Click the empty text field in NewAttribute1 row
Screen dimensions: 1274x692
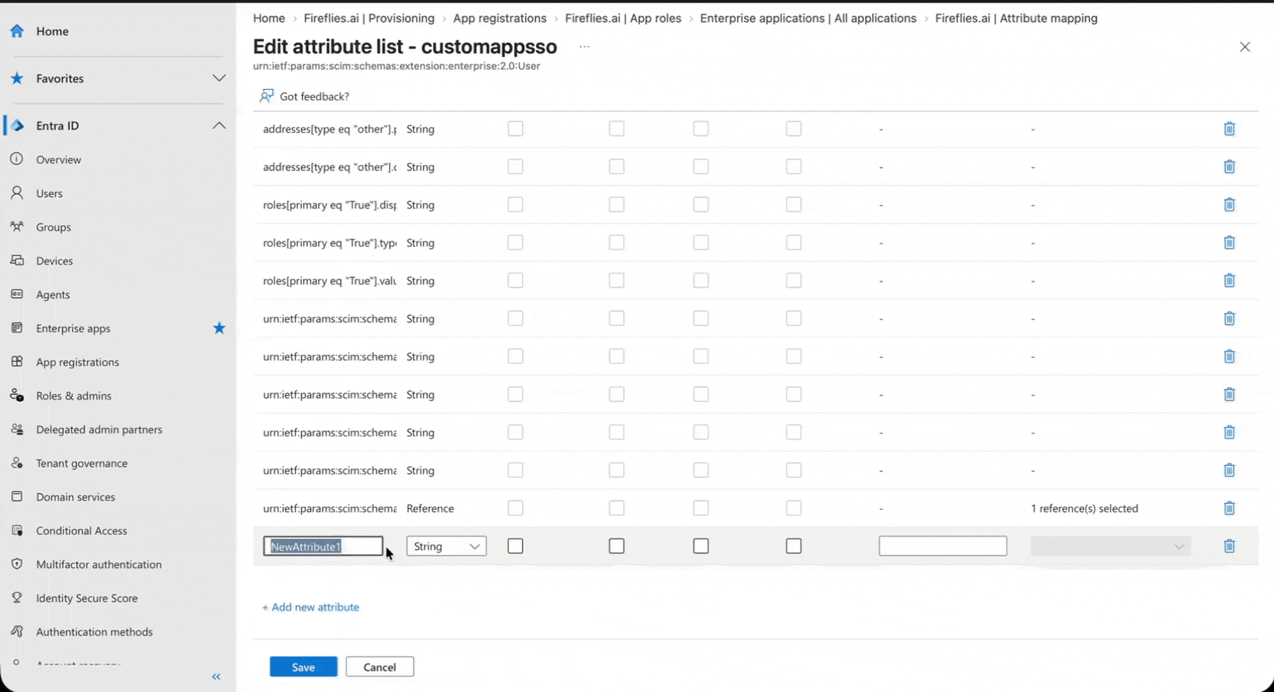coord(943,546)
